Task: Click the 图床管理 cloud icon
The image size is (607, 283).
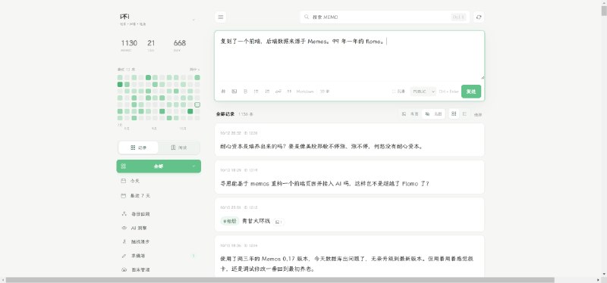Action: point(124,269)
